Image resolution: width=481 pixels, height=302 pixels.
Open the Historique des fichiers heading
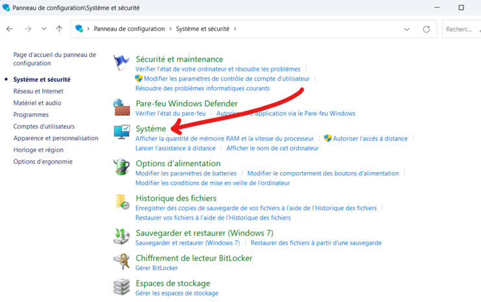[176, 198]
